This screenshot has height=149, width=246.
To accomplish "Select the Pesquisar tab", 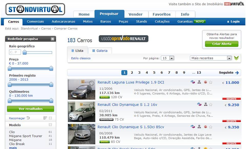I will click(x=109, y=14).
